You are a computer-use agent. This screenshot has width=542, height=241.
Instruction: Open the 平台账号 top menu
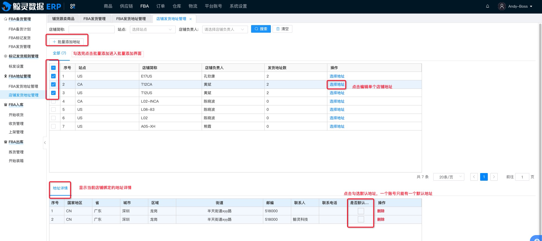pyautogui.click(x=213, y=6)
